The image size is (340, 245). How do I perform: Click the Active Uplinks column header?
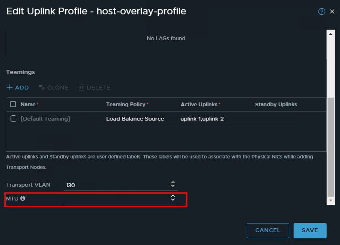tap(199, 104)
